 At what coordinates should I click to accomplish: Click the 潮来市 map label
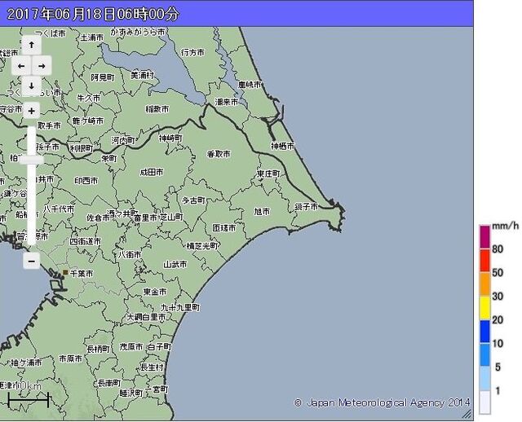(x=227, y=102)
